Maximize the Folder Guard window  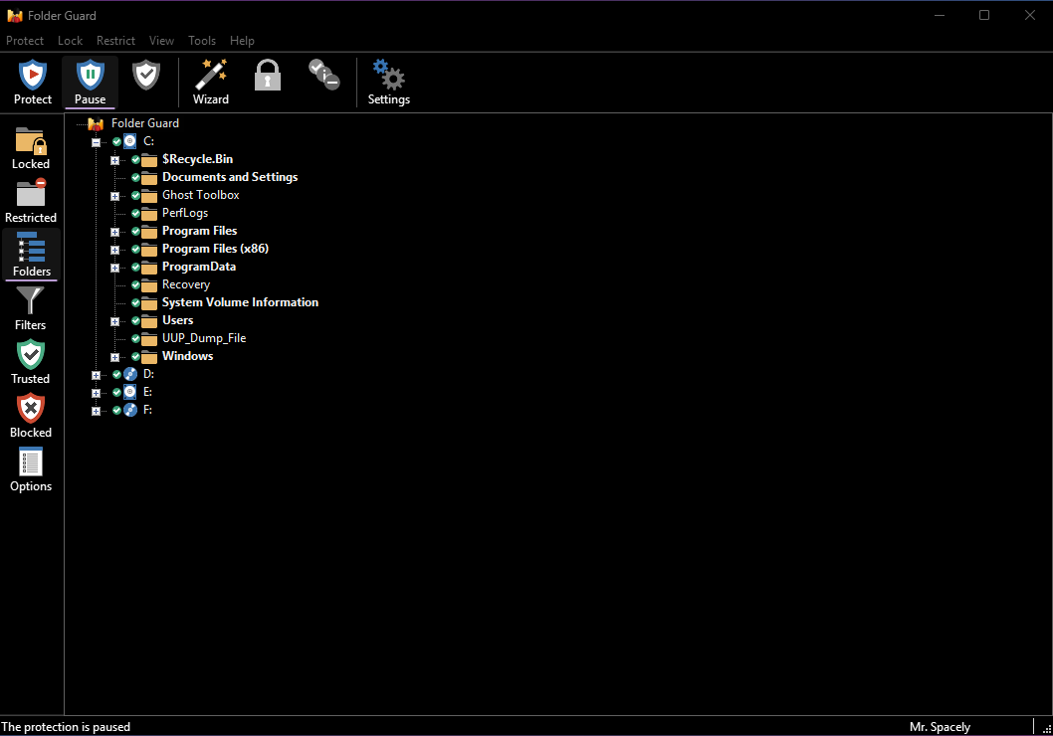tap(984, 15)
